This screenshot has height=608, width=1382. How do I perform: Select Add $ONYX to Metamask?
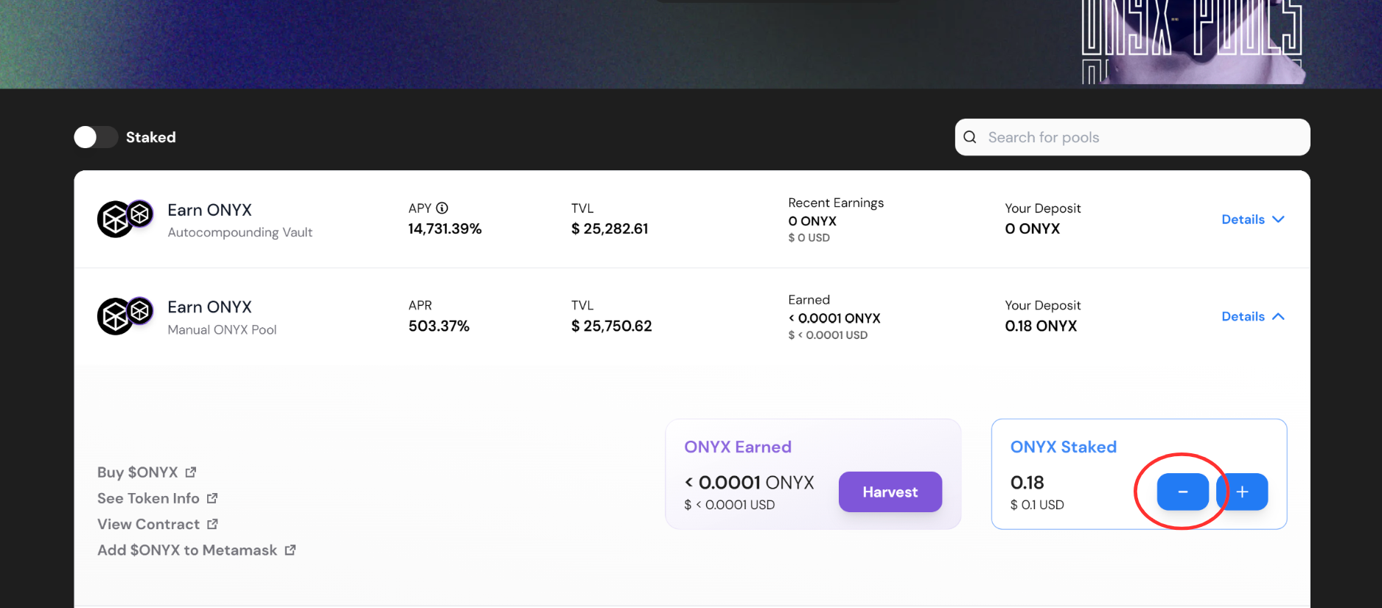[187, 551]
